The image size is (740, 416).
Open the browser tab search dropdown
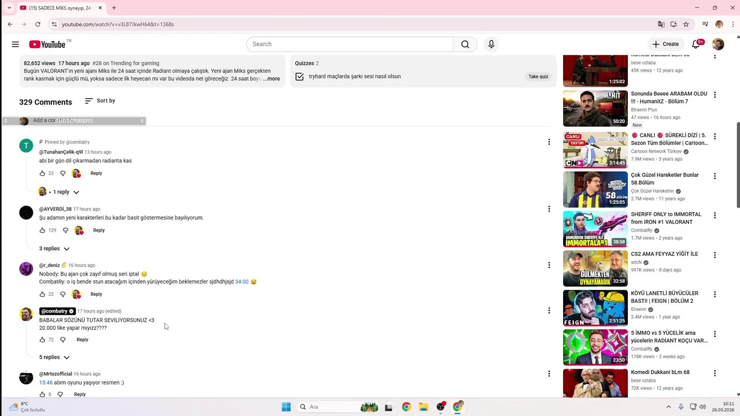click(x=9, y=8)
